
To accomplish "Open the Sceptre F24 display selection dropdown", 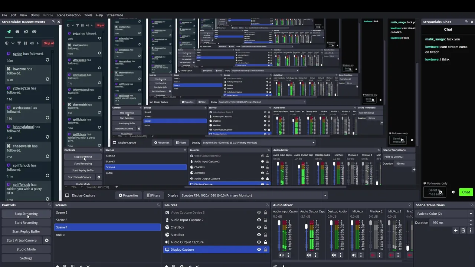I will tap(254, 195).
